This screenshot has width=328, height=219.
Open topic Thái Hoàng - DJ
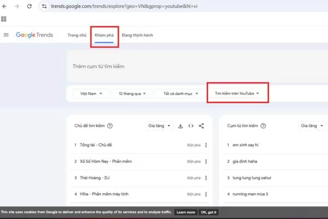tap(95, 178)
